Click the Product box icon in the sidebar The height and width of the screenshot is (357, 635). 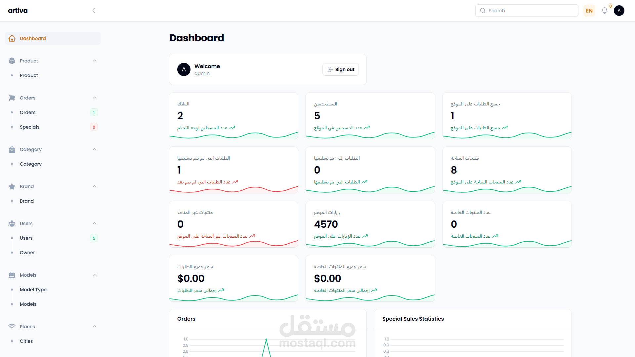pyautogui.click(x=12, y=61)
